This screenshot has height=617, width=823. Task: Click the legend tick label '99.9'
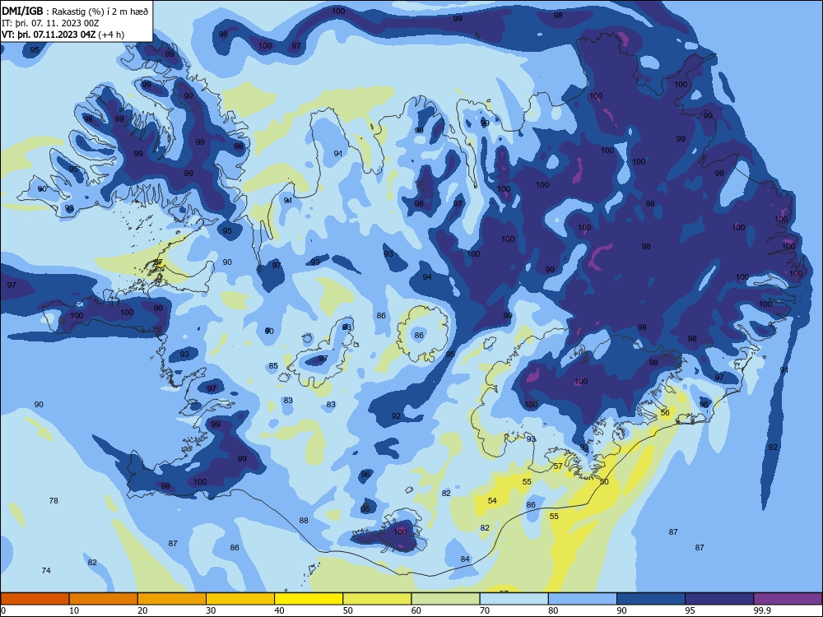(x=761, y=610)
